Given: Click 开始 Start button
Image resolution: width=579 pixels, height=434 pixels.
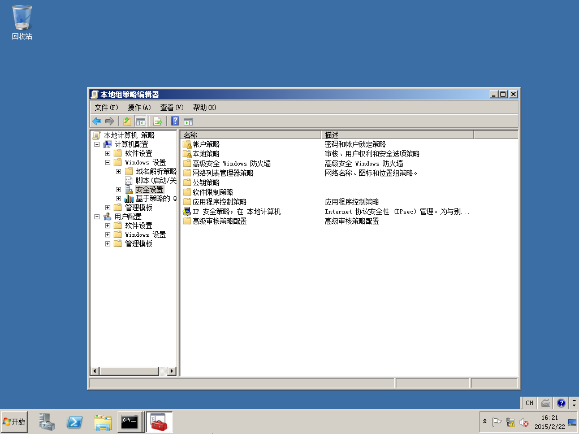Looking at the screenshot, I should [14, 422].
